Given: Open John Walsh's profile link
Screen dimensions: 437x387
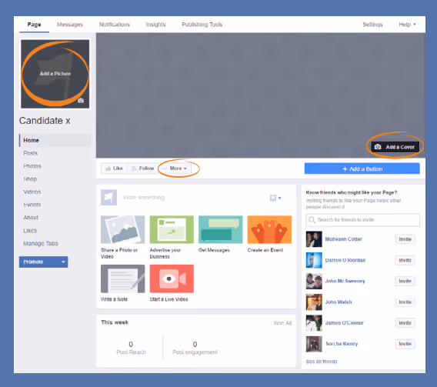Looking at the screenshot, I should coord(339,302).
